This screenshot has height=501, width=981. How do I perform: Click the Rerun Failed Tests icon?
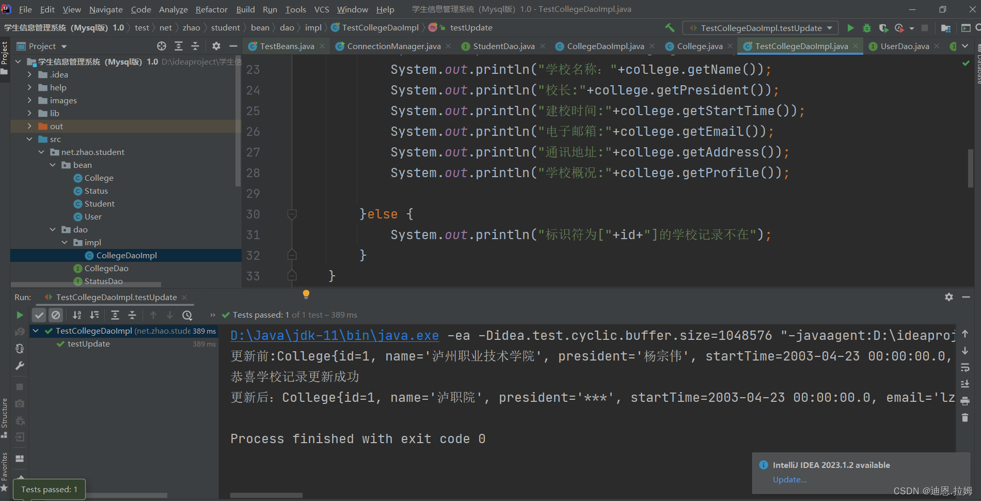point(20,332)
